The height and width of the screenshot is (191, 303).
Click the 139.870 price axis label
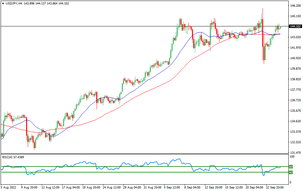(295, 68)
